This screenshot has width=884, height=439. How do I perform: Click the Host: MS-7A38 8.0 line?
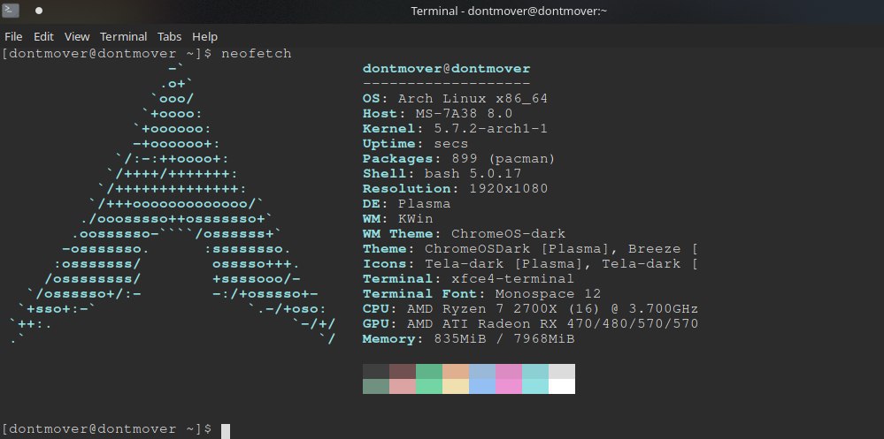pyautogui.click(x=437, y=114)
